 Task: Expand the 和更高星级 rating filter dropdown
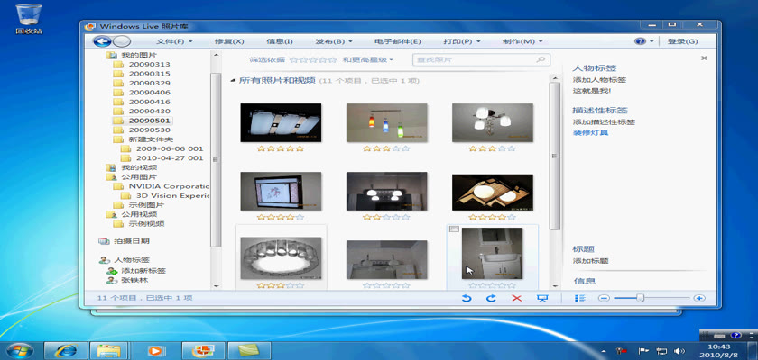(x=366, y=60)
